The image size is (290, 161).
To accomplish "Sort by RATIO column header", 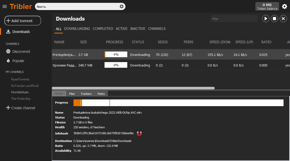I will click(266, 42).
